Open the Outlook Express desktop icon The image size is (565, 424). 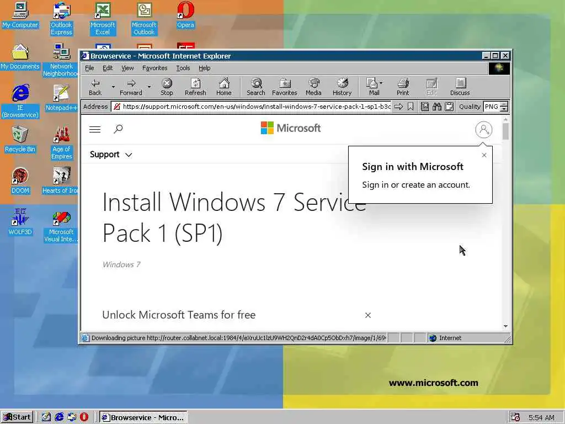[x=61, y=18]
